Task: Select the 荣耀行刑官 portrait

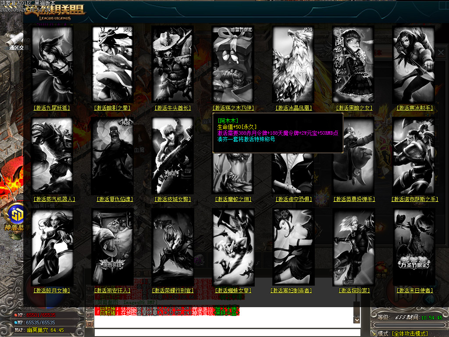Action: [x=173, y=247]
